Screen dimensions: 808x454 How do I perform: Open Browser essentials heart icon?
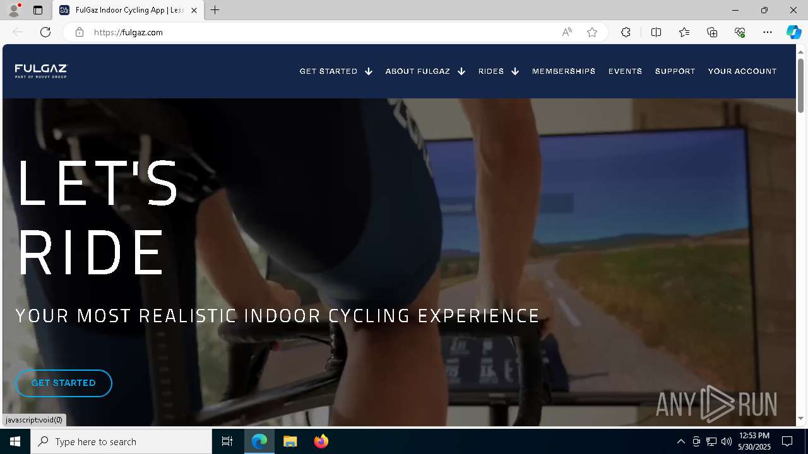tap(740, 32)
